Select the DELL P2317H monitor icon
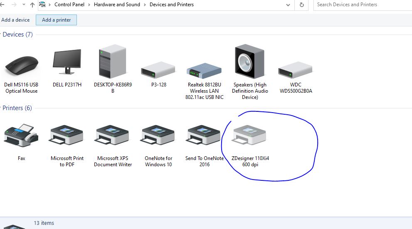The width and height of the screenshot is (412, 229). [67, 62]
